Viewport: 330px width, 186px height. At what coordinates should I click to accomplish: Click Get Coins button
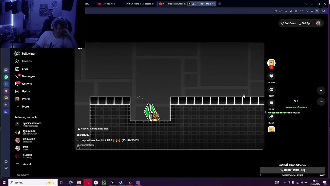tap(288, 23)
